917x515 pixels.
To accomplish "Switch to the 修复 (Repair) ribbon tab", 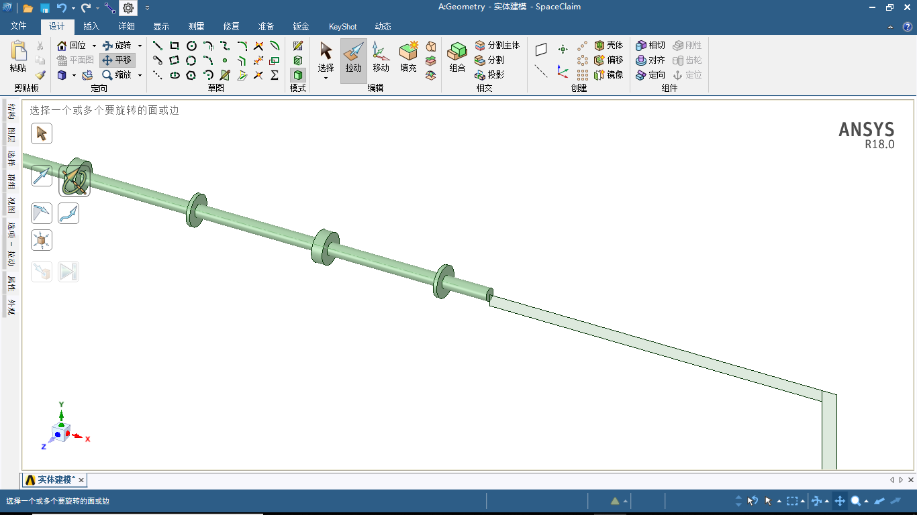I will (x=231, y=27).
